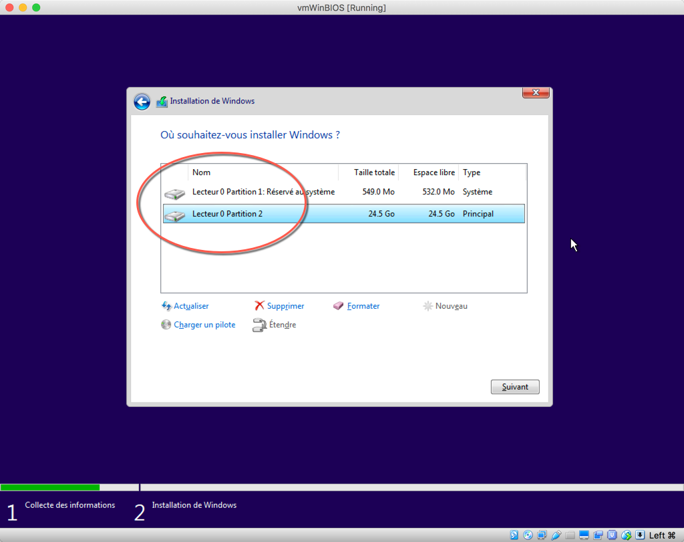This screenshot has height=542, width=684.
Task: Click the macOS green zoom window button
Action: [x=36, y=7]
